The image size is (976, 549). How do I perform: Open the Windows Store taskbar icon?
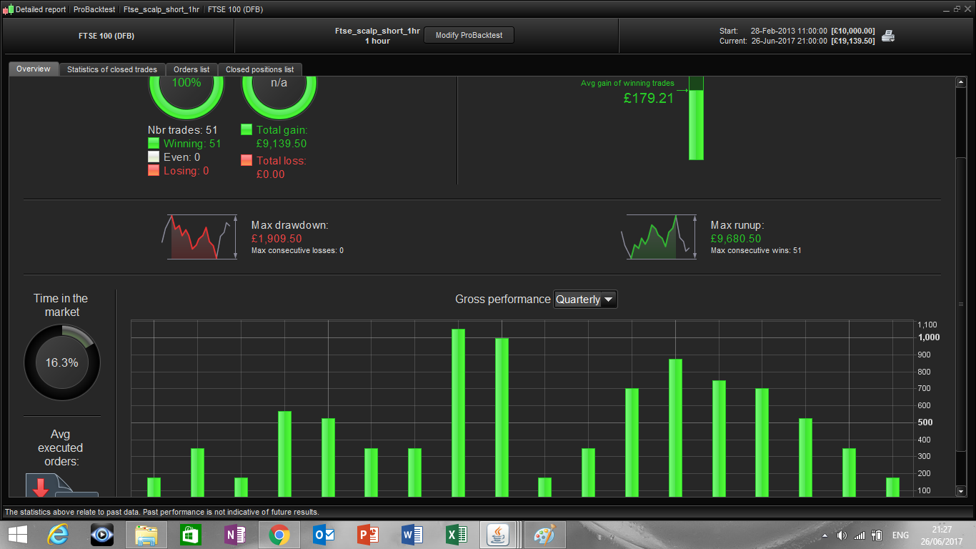coord(191,535)
